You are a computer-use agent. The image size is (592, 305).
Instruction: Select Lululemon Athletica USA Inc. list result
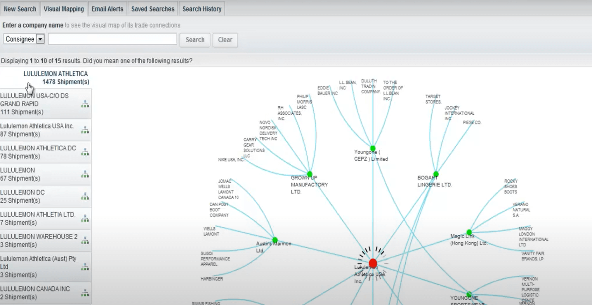45,130
